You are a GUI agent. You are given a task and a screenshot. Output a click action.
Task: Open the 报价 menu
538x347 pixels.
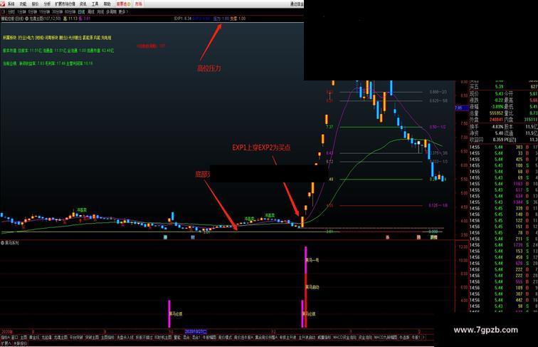[x=35, y=4]
